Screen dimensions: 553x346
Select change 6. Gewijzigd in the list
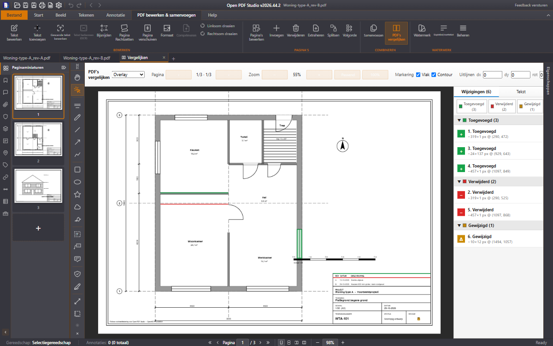pos(498,239)
